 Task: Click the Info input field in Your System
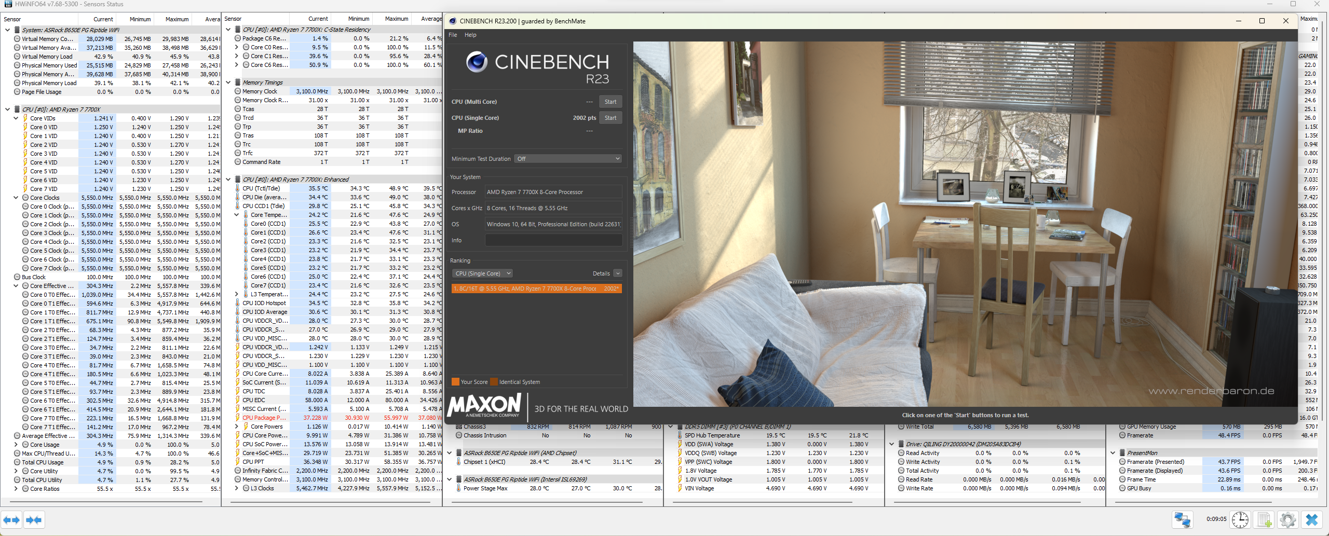[553, 240]
